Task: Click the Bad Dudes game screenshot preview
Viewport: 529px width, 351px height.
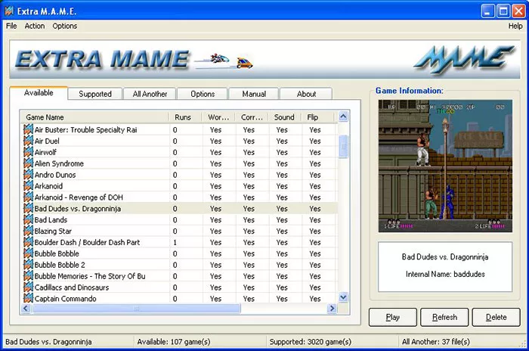Action: (x=445, y=166)
